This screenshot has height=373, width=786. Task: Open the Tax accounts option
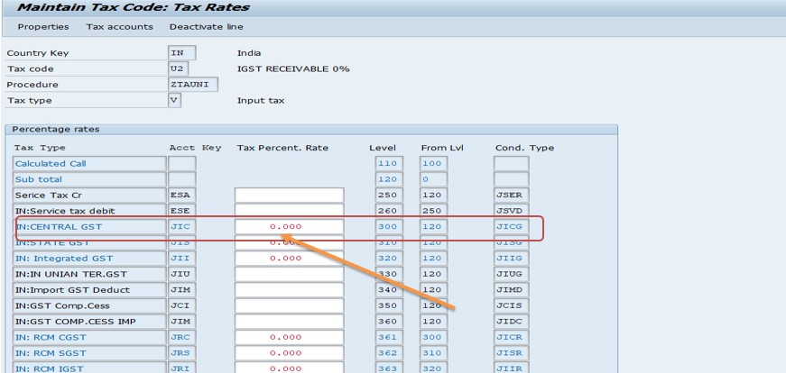click(x=118, y=27)
